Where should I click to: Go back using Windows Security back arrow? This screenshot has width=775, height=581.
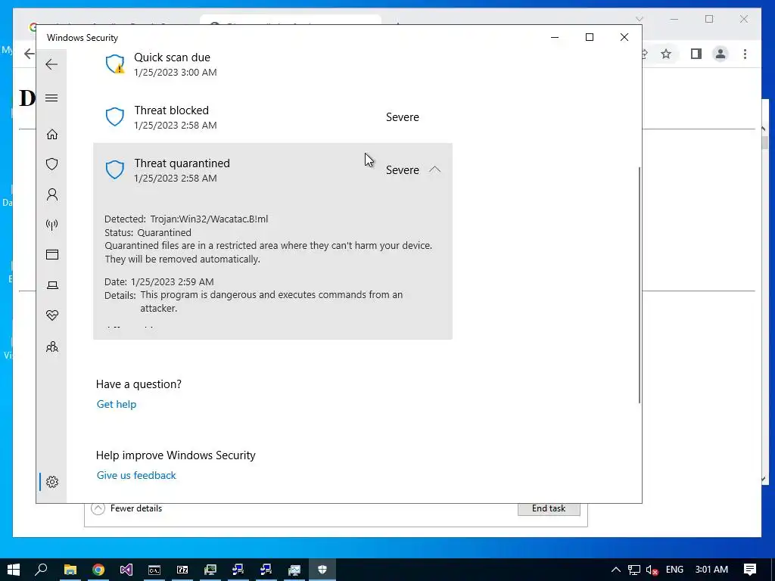pyautogui.click(x=51, y=64)
